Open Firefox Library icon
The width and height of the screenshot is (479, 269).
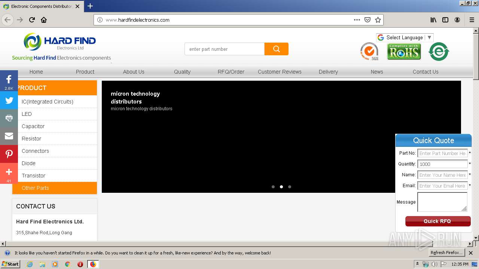click(433, 20)
